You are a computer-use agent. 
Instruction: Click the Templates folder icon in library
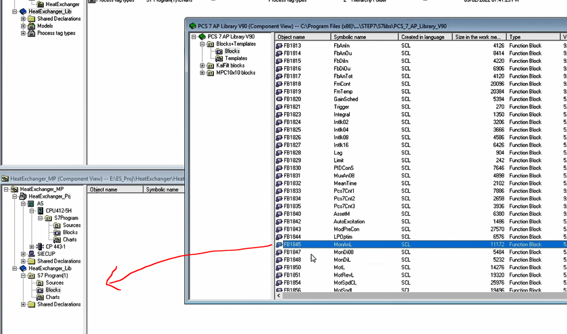[x=219, y=59]
